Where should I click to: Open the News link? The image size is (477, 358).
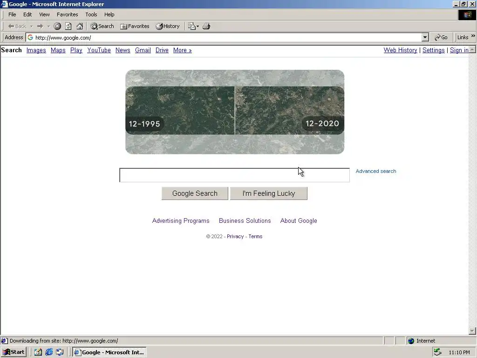tap(123, 50)
